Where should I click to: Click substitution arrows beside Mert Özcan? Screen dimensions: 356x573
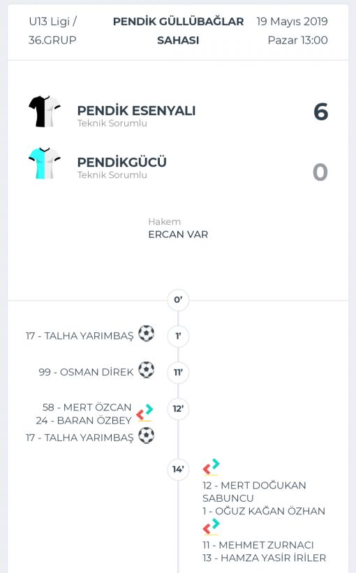click(x=144, y=412)
